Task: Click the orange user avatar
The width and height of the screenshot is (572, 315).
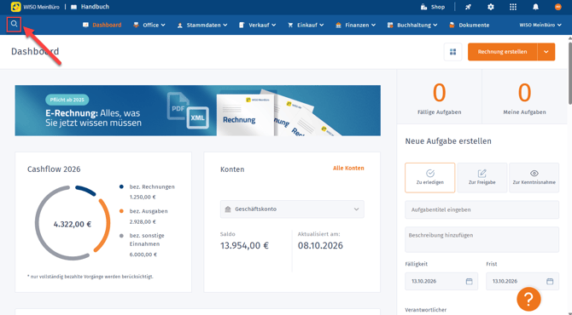Action: [x=557, y=7]
